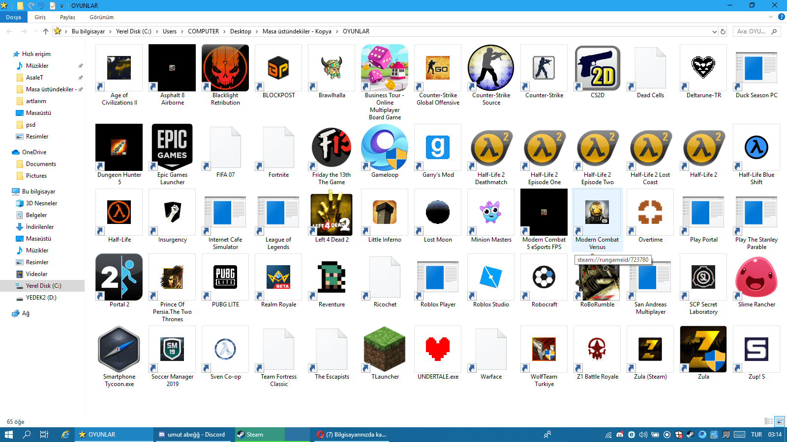
Task: Select the Blacklight Retribution game shortcut
Action: [225, 68]
